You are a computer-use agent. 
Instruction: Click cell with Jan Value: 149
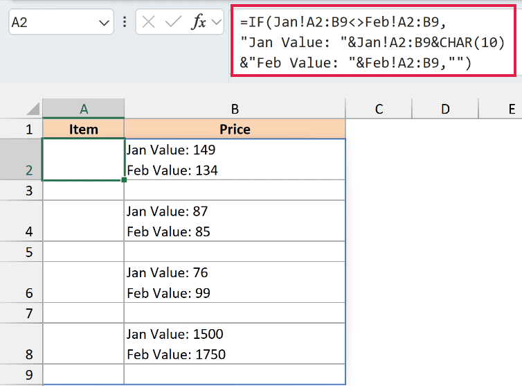tap(235, 159)
